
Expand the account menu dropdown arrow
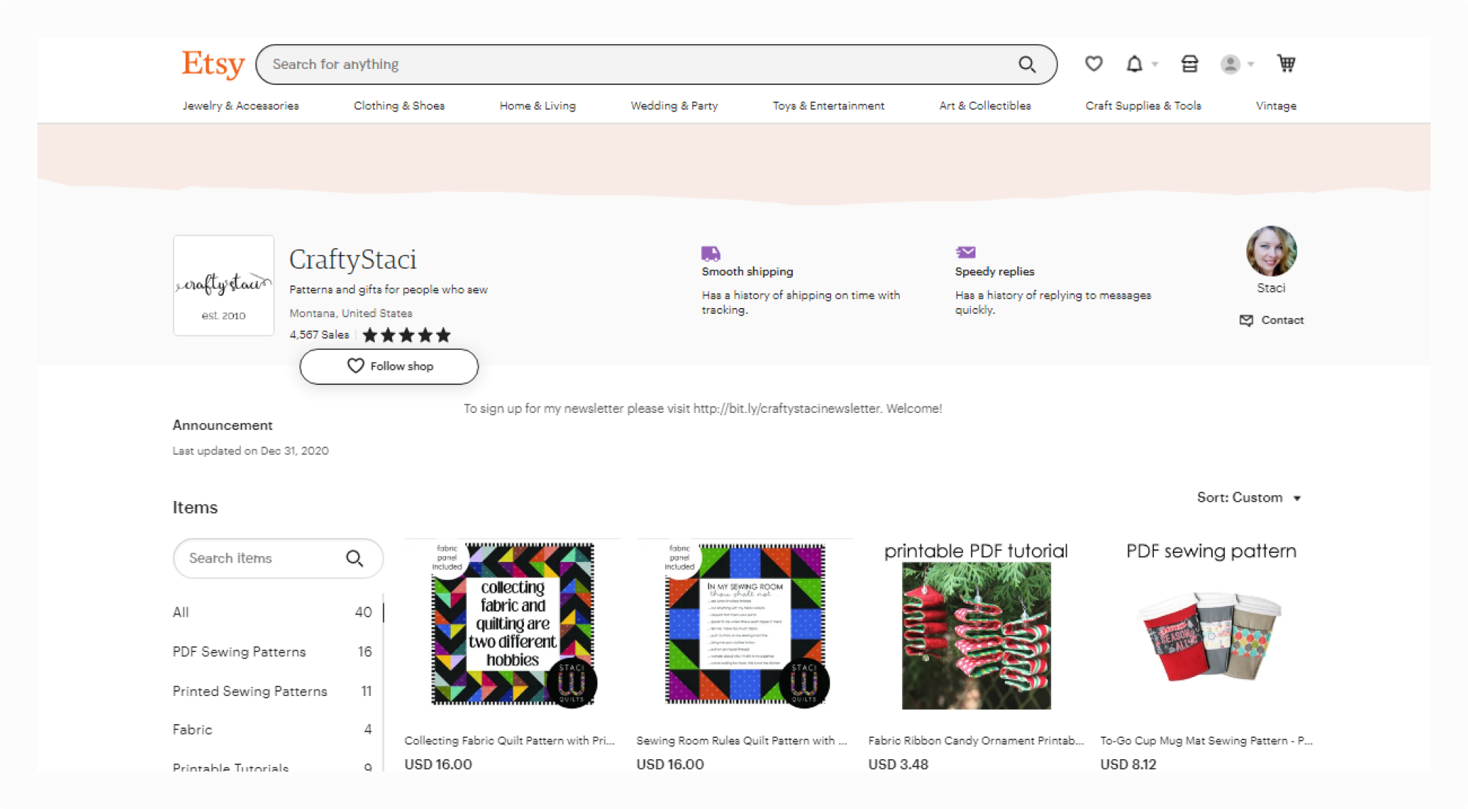click(x=1251, y=65)
